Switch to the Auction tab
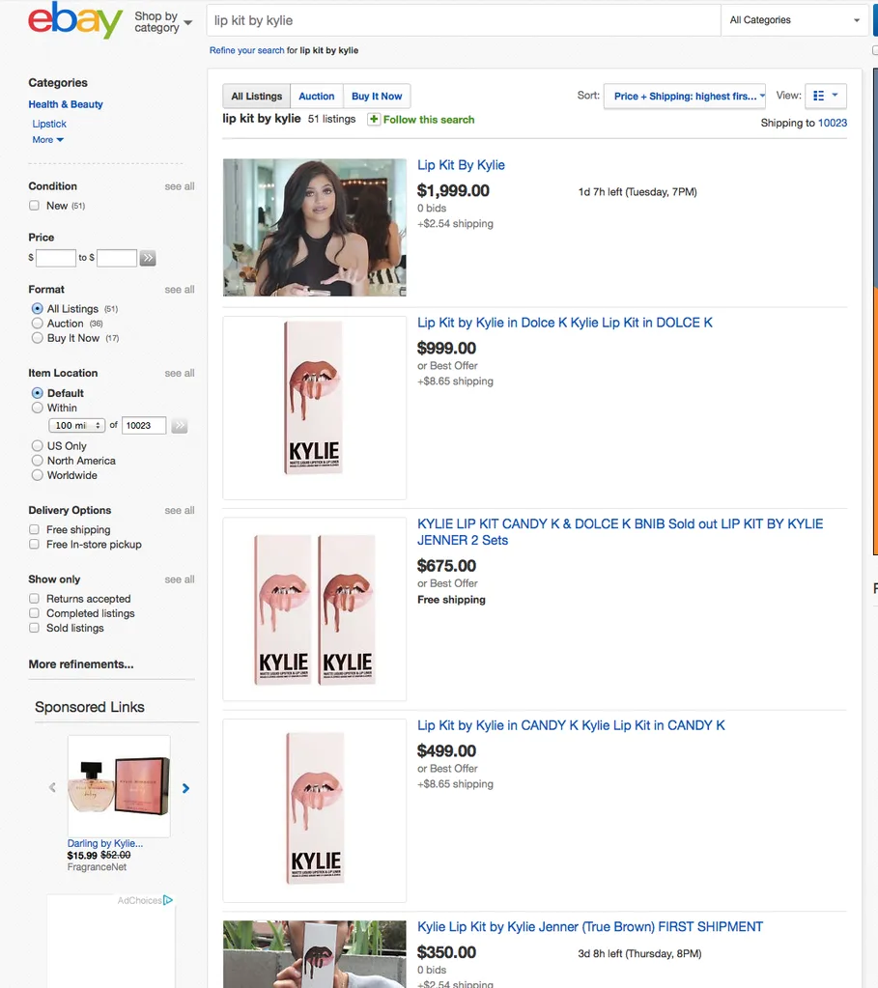 (x=316, y=97)
